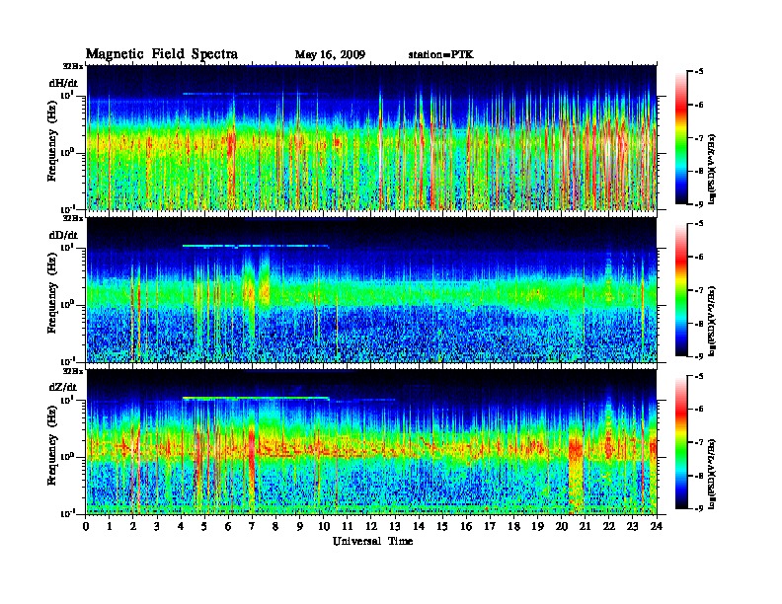Click the "-5" tick on dH/dt color scale
This screenshot has width=782, height=604.
coord(698,72)
